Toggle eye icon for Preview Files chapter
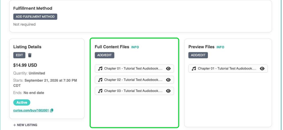Screen dimensions: 283x130 262,69
